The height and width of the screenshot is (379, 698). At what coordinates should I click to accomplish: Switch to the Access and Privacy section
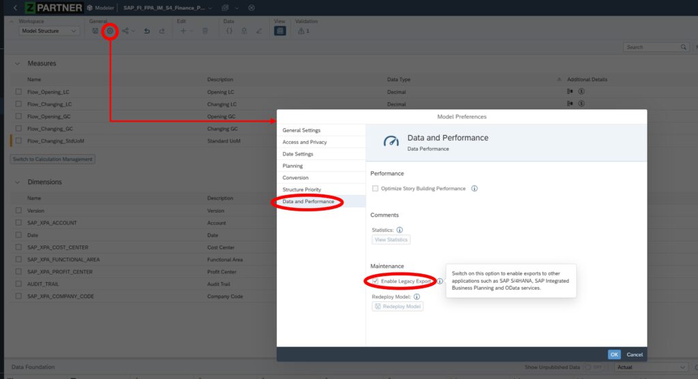305,142
